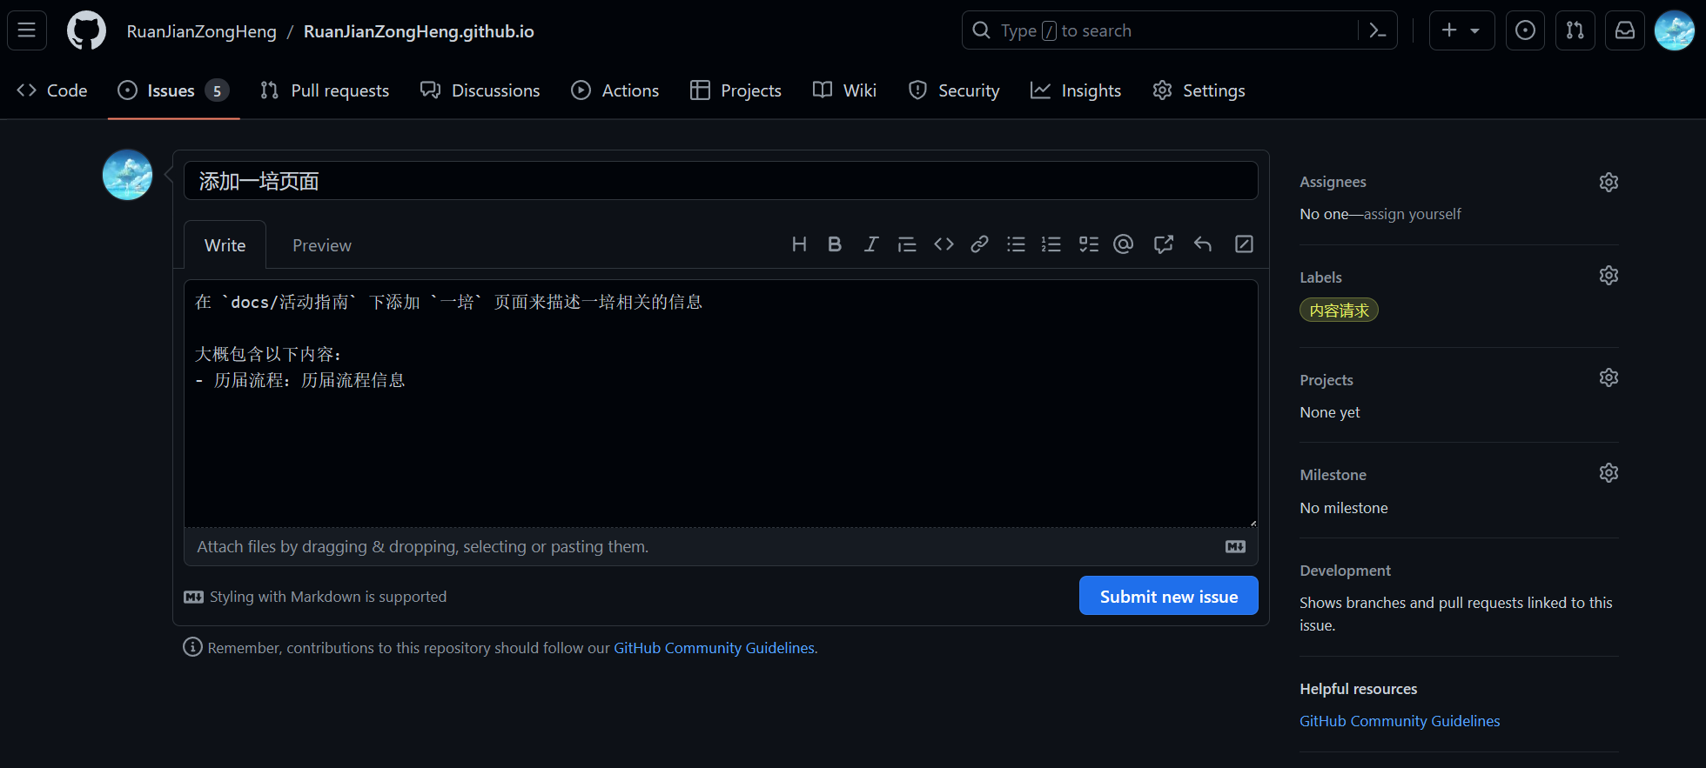The image size is (1706, 768).
Task: Open sidebar Projects settings gear
Action: click(1609, 377)
